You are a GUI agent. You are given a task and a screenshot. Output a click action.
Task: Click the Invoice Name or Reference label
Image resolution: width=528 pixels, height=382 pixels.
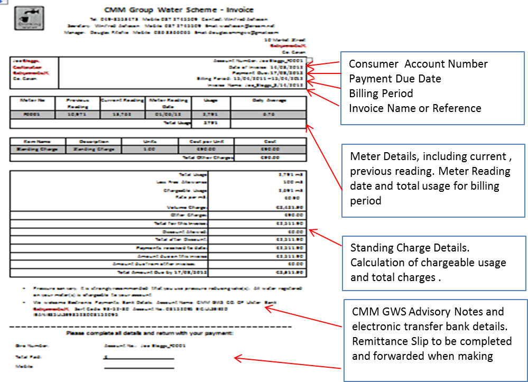pos(415,108)
